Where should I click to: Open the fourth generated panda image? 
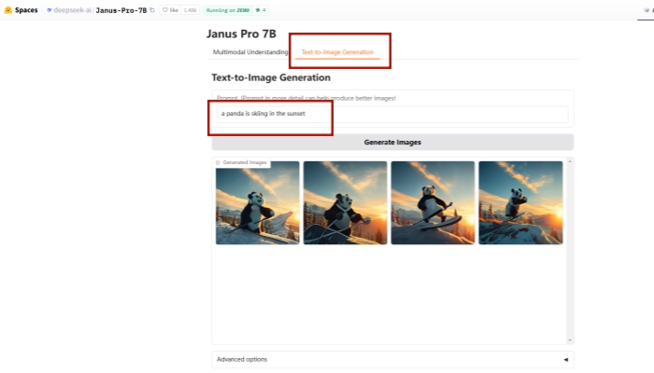point(520,202)
